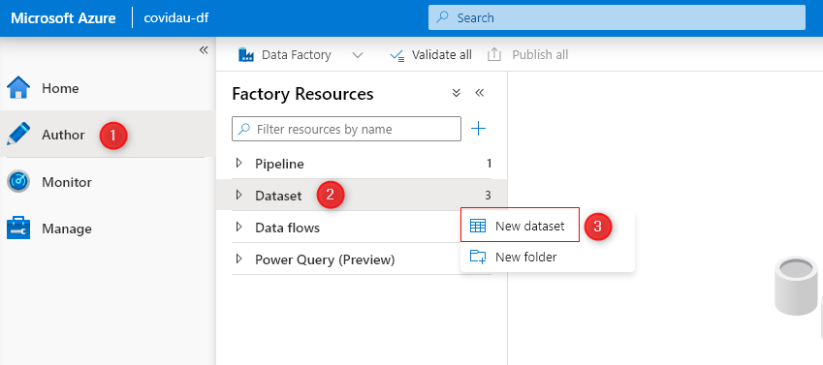Click the Publish all button

[528, 55]
